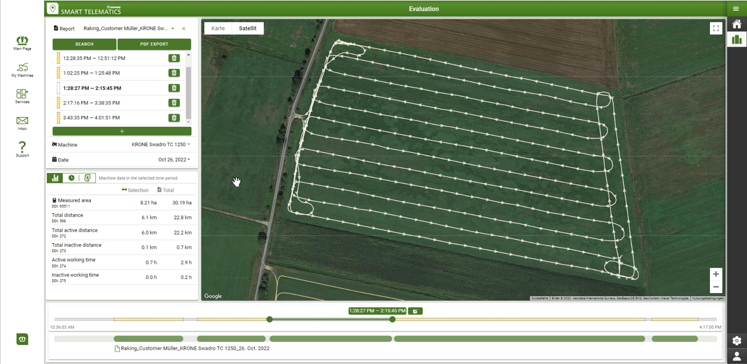Expand the Report name selector
The width and height of the screenshot is (747, 364).
point(172,29)
